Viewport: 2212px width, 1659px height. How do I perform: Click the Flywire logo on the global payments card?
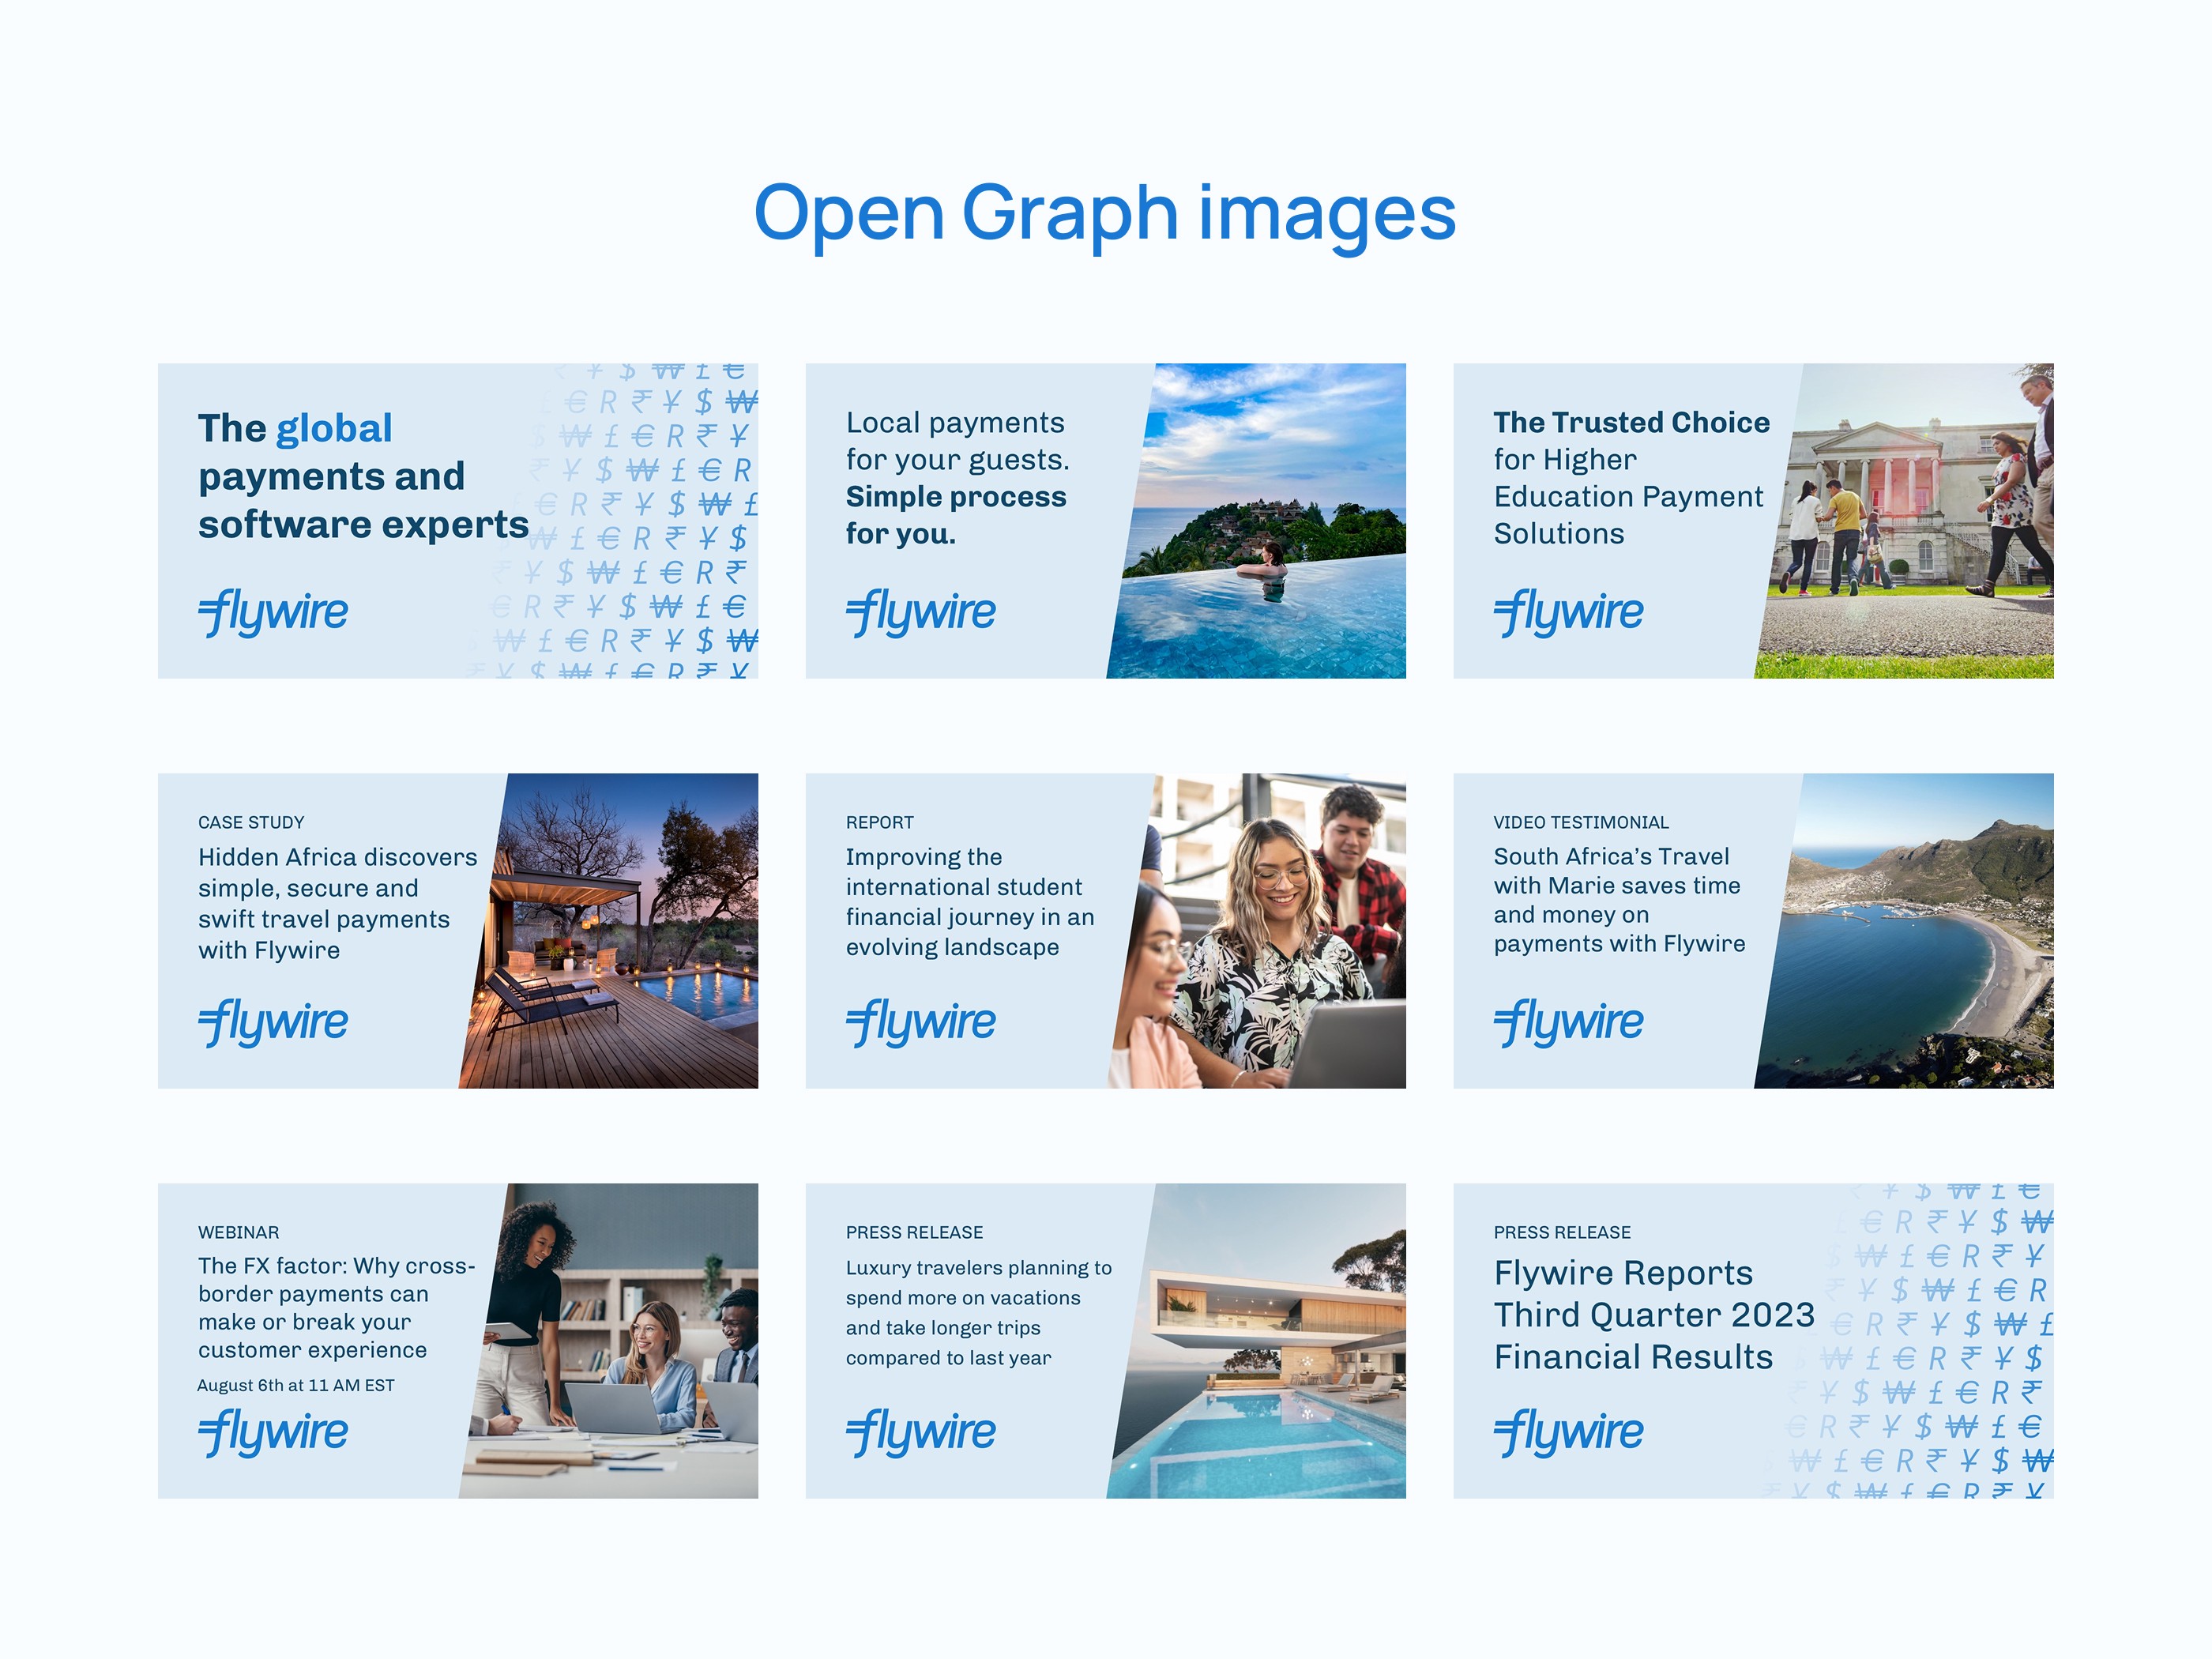[273, 612]
